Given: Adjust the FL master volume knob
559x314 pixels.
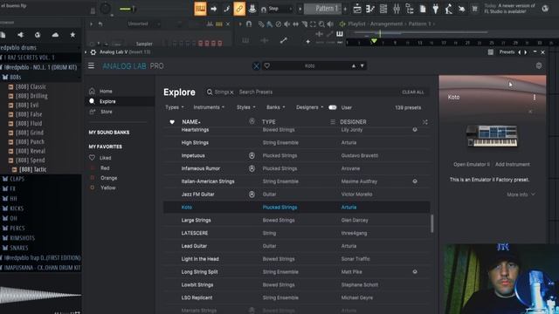Looking at the screenshot, I should [105, 9].
